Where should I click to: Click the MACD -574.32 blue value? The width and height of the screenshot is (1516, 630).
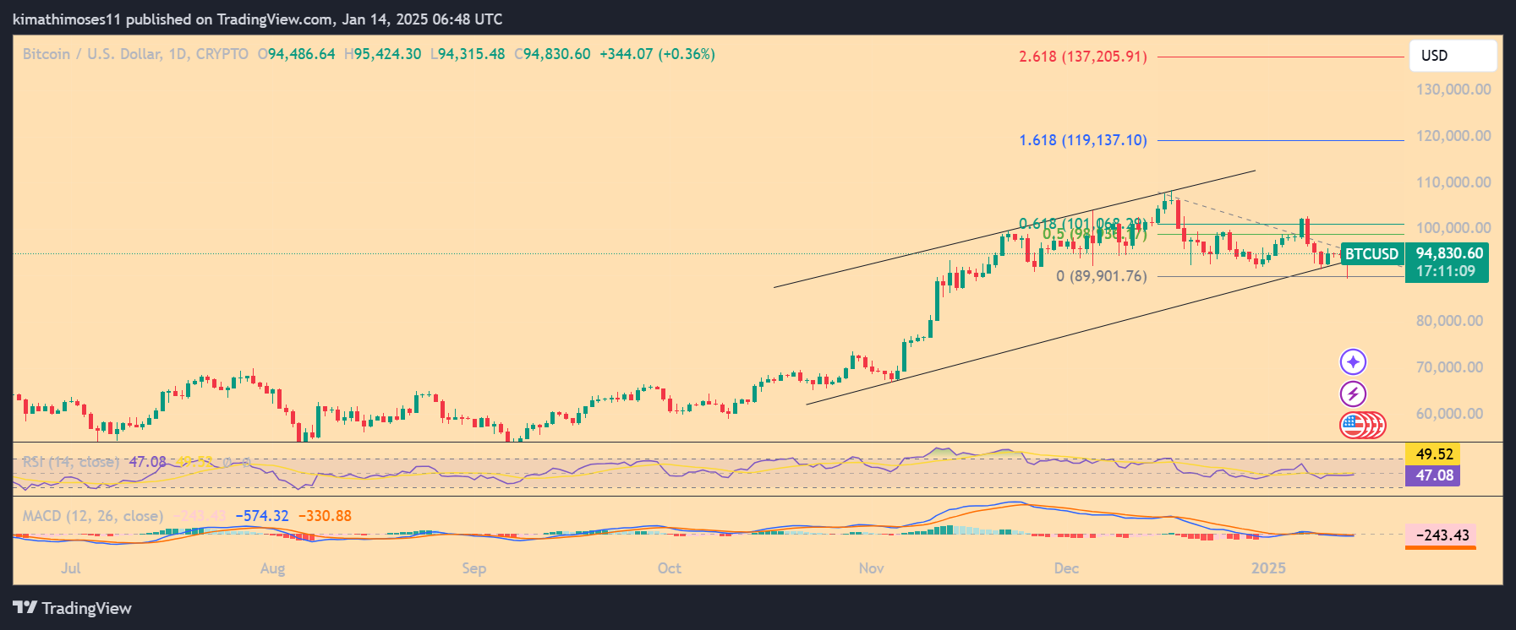262,516
